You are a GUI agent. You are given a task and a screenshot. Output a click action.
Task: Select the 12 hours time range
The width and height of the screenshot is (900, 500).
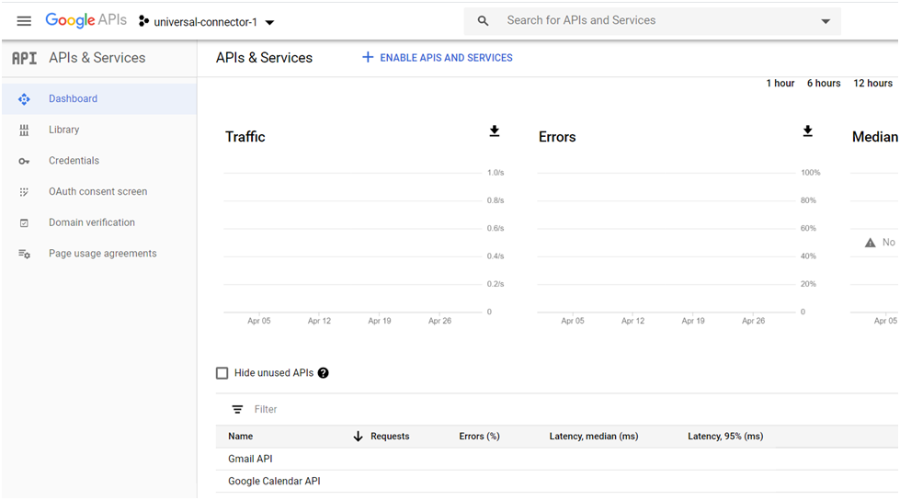[x=873, y=84]
